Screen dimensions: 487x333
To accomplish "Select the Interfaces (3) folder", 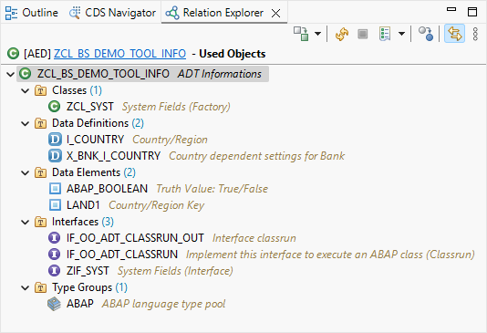I will click(83, 222).
